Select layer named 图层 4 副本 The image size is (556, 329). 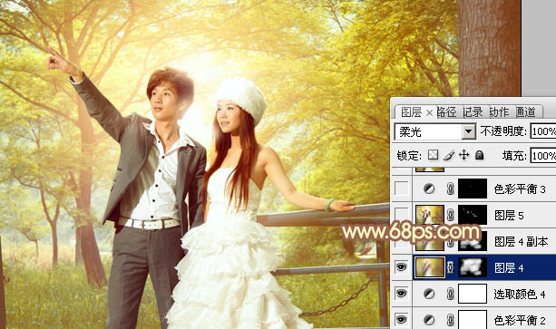point(521,242)
